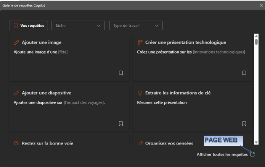
Task: Select the Extraire les informations de clé title
Action: (178, 93)
